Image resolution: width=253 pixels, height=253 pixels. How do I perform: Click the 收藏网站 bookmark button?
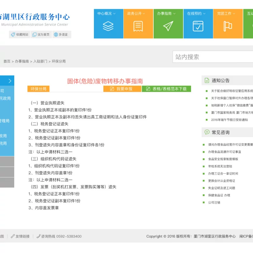20,34
